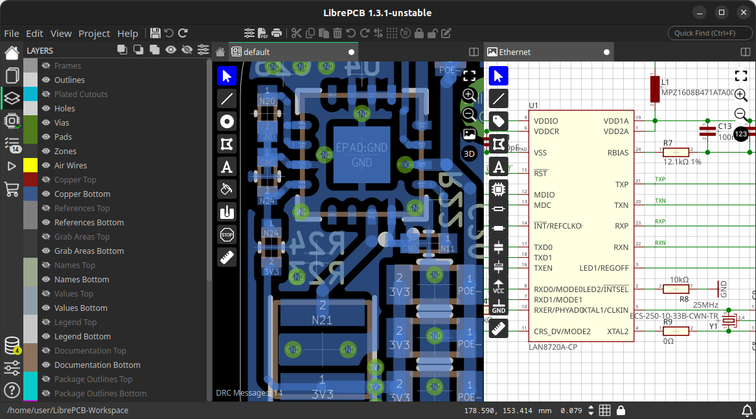Click the Copper Top red color swatch
The image size is (756, 419).
pos(30,180)
